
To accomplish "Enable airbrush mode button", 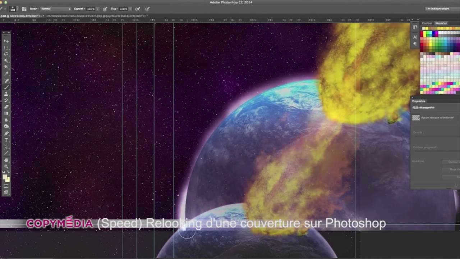I will [x=138, y=9].
